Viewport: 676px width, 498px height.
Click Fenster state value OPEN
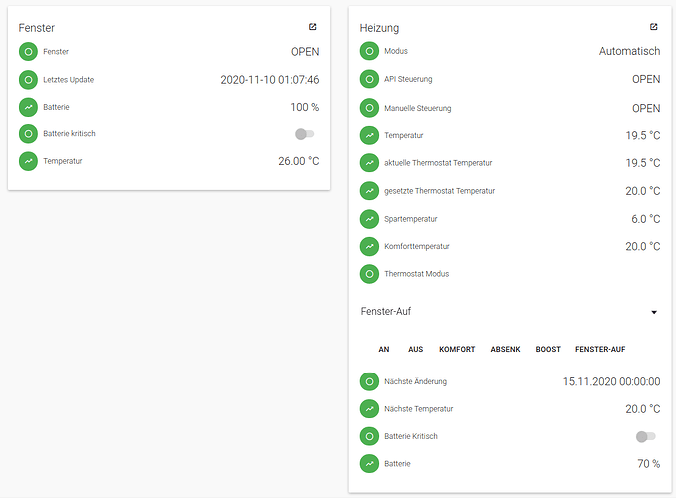point(305,52)
